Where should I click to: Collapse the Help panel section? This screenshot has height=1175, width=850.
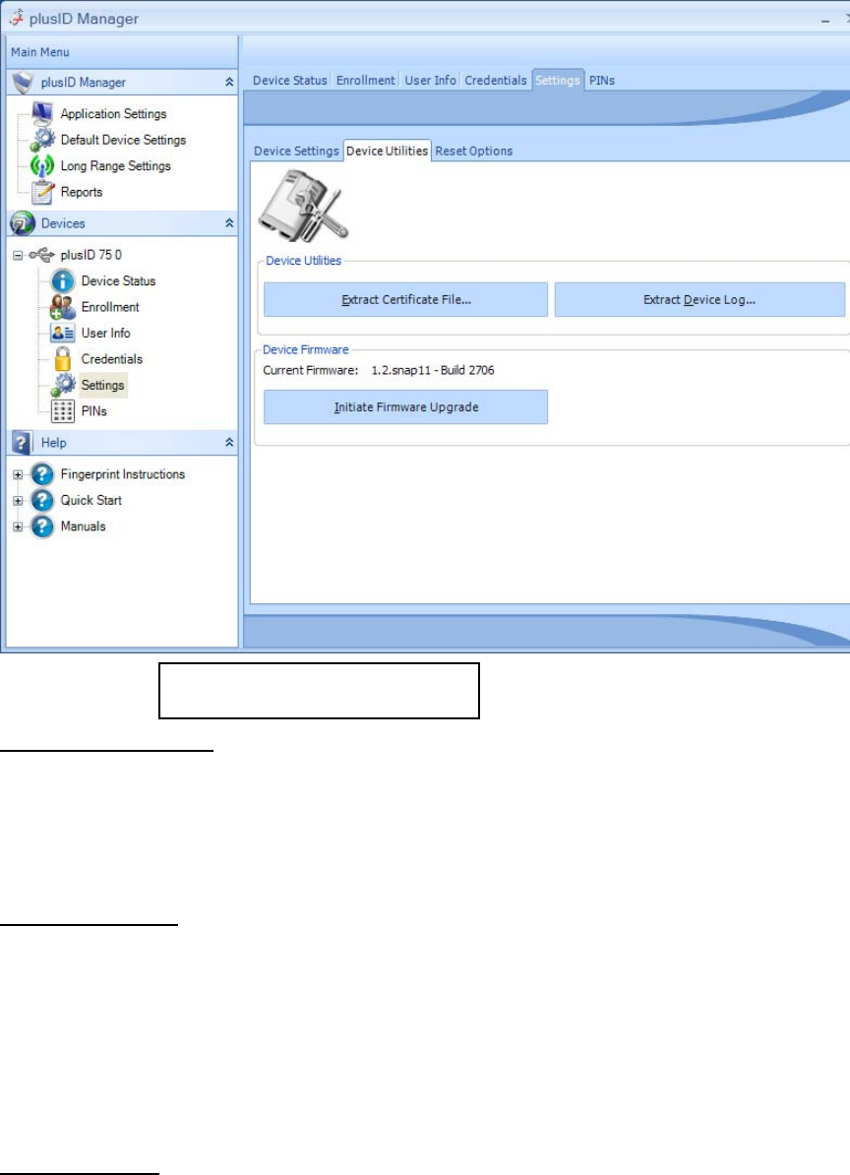point(229,442)
